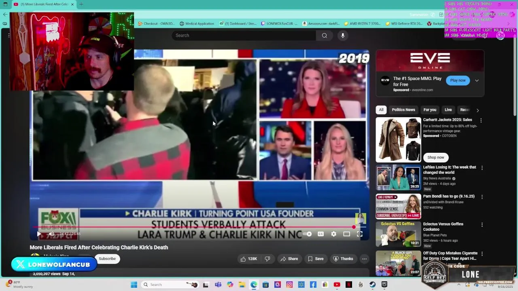Open the LONEWOLFanCUB Twitch bookmark
518x291 pixels.
point(279,23)
